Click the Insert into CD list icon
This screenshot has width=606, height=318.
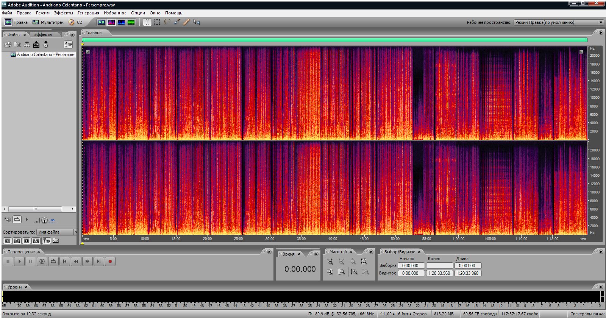pos(46,45)
